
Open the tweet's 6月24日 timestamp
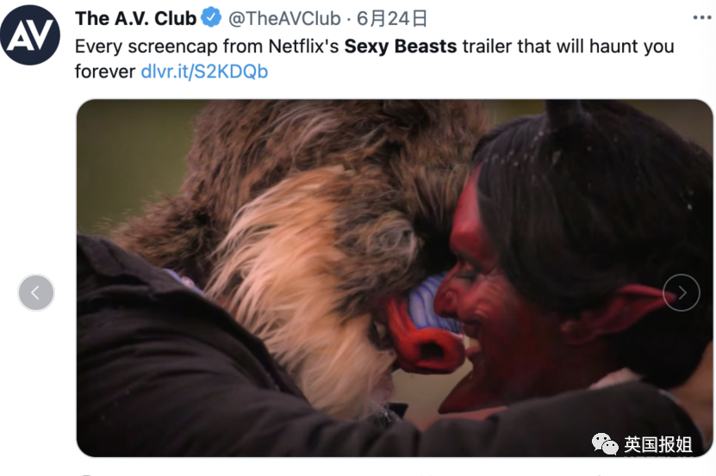392,18
